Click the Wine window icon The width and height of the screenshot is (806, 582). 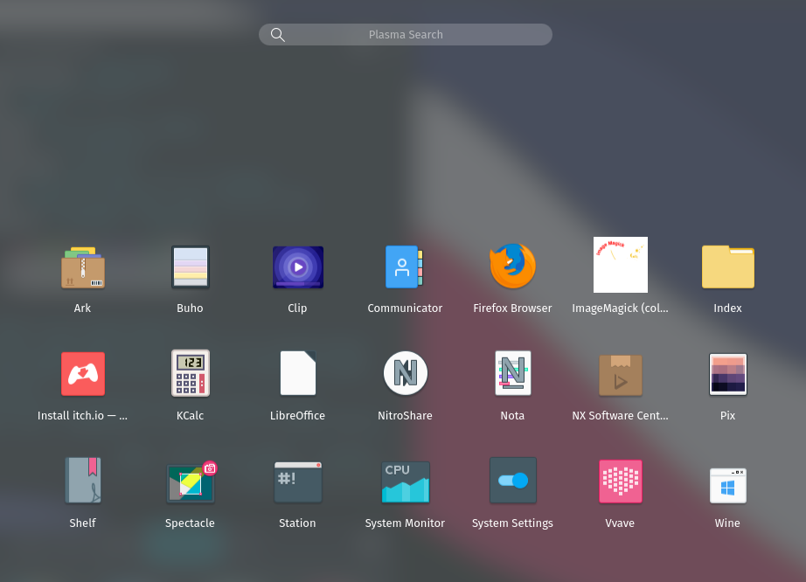(728, 485)
